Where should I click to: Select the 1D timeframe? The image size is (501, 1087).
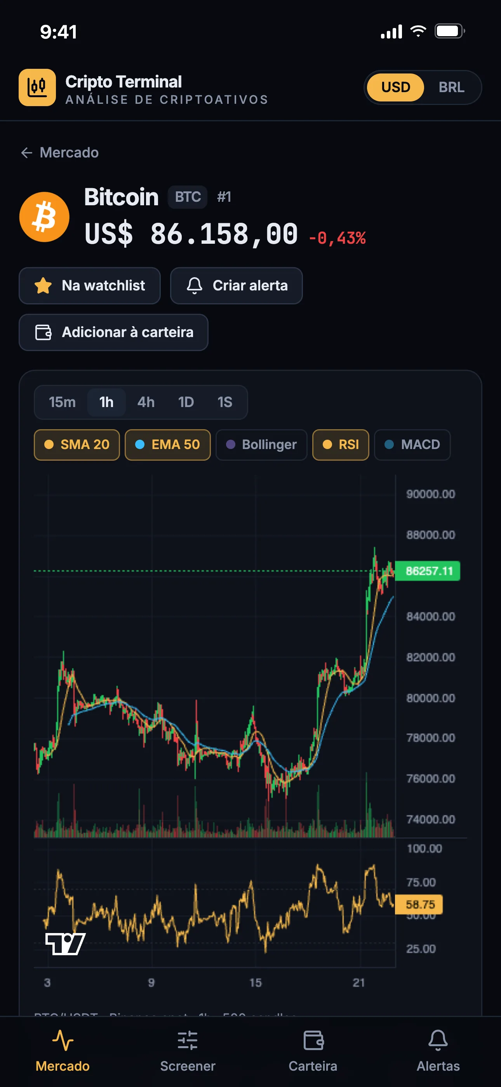186,402
